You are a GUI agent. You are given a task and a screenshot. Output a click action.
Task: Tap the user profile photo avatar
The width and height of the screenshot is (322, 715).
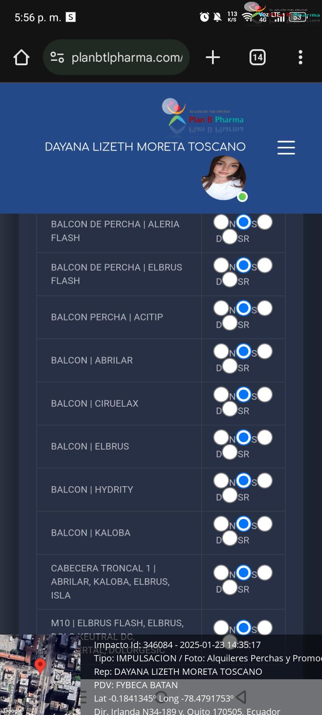click(224, 178)
